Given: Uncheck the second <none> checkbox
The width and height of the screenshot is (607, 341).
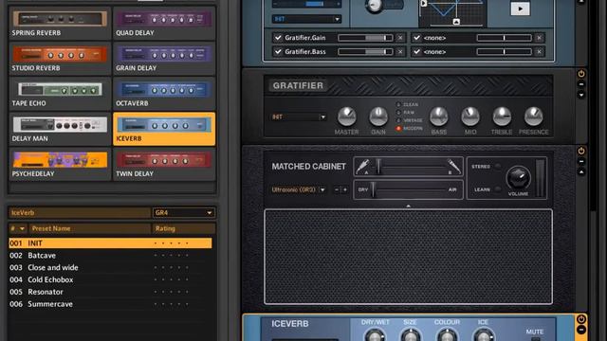Looking at the screenshot, I should (416, 52).
